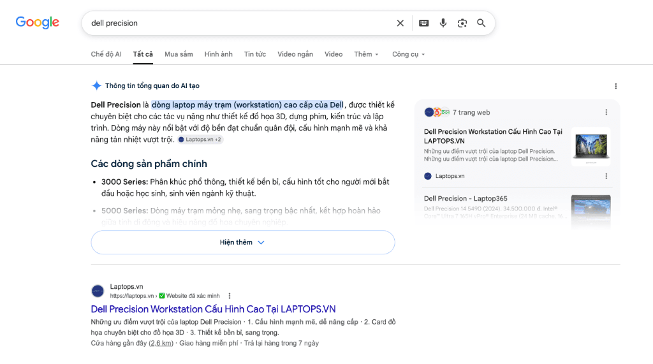Screen dimensions: 653x364
Task: Click the Laptops.vn +2 source chip
Action: [200, 140]
